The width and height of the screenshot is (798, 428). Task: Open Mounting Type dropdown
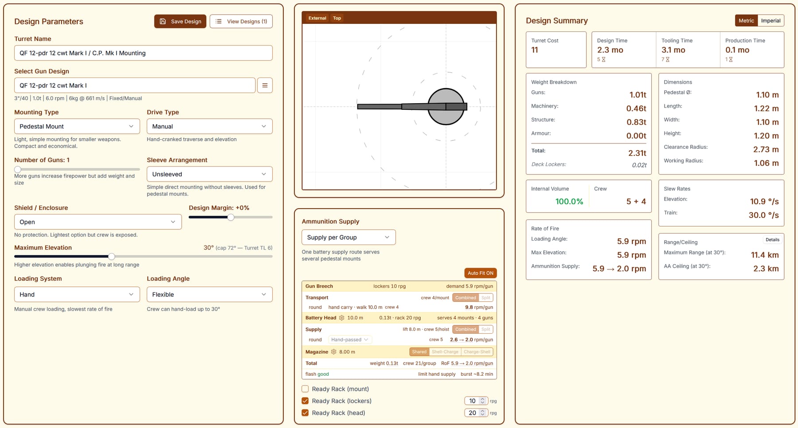coord(77,126)
